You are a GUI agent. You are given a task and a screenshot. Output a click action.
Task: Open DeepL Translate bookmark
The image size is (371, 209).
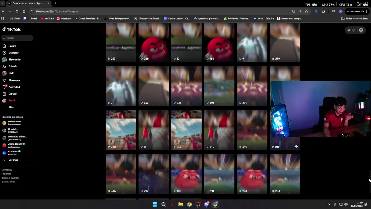pos(88,19)
